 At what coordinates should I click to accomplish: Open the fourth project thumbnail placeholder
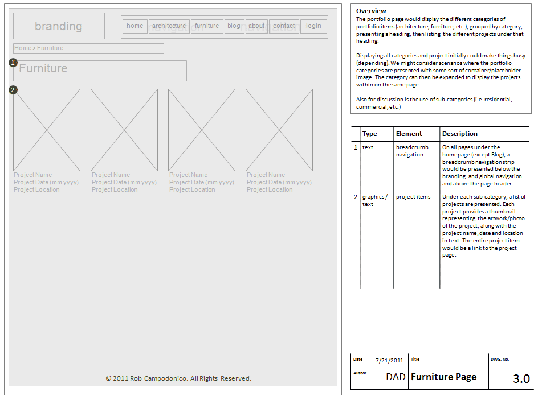[279, 130]
